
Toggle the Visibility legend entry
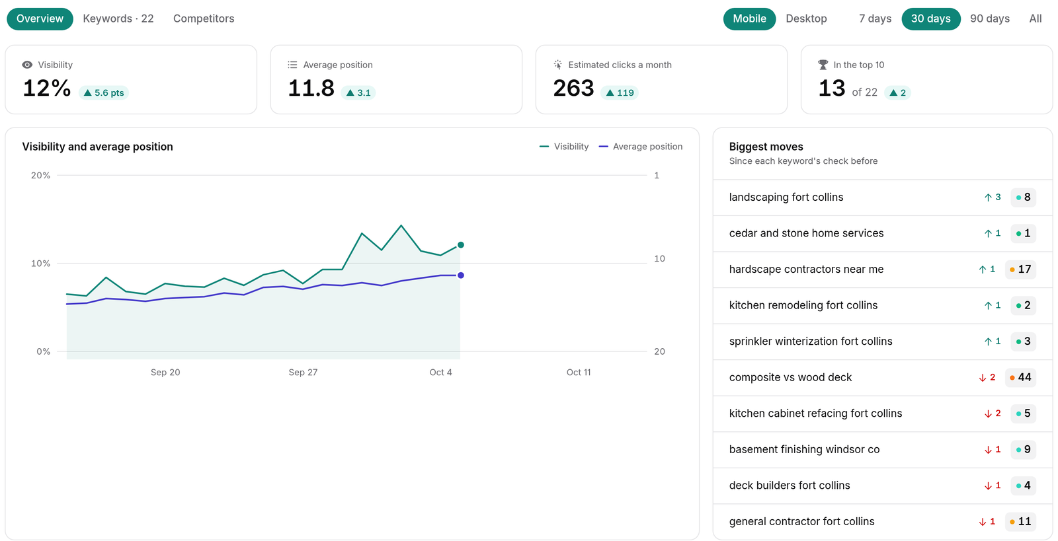564,147
